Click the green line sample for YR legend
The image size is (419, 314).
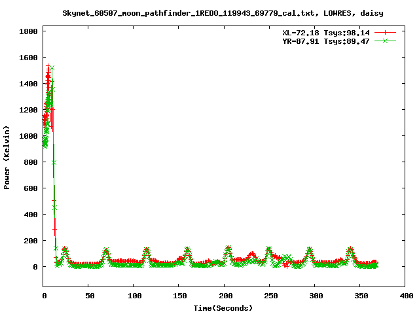click(385, 41)
